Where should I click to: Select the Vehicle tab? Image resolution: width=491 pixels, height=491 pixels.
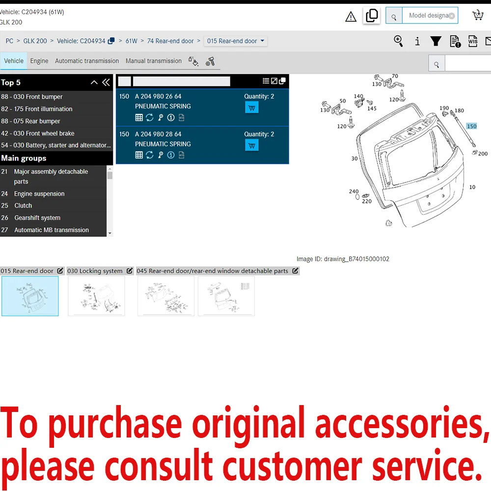click(13, 61)
